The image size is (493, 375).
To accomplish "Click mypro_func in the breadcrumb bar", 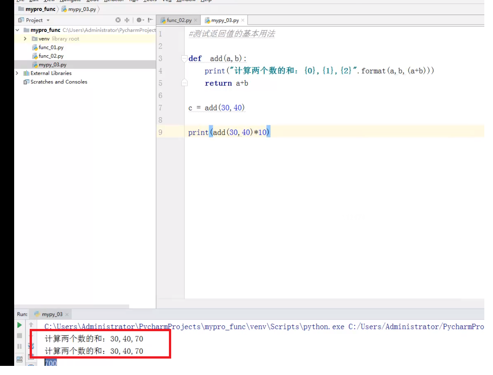I will pyautogui.click(x=40, y=9).
